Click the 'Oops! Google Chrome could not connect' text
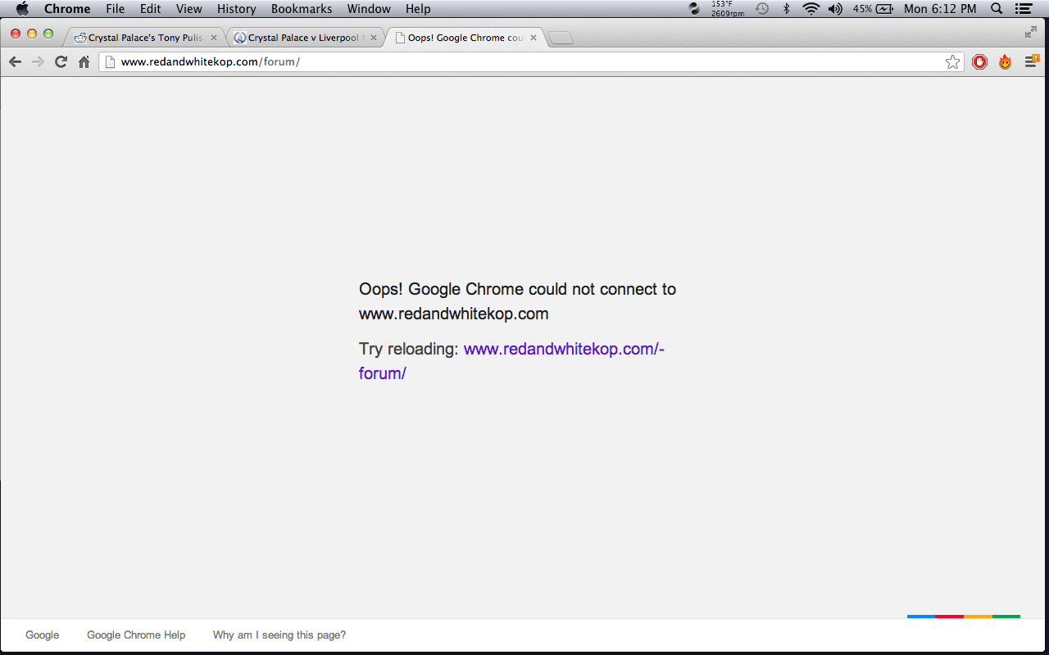The height and width of the screenshot is (655, 1049). (x=517, y=301)
